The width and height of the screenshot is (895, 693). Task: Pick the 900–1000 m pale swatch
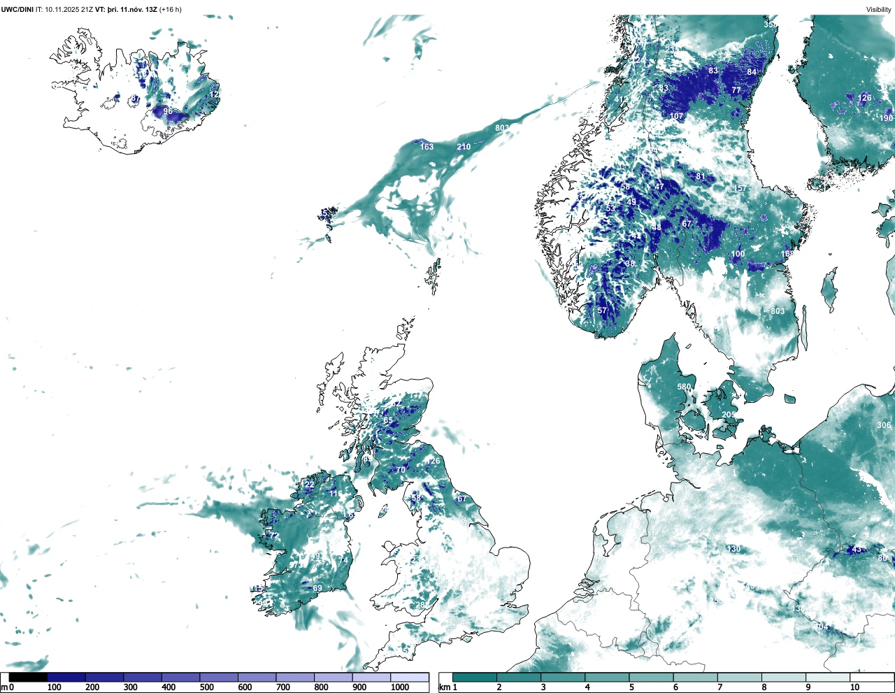click(371, 677)
